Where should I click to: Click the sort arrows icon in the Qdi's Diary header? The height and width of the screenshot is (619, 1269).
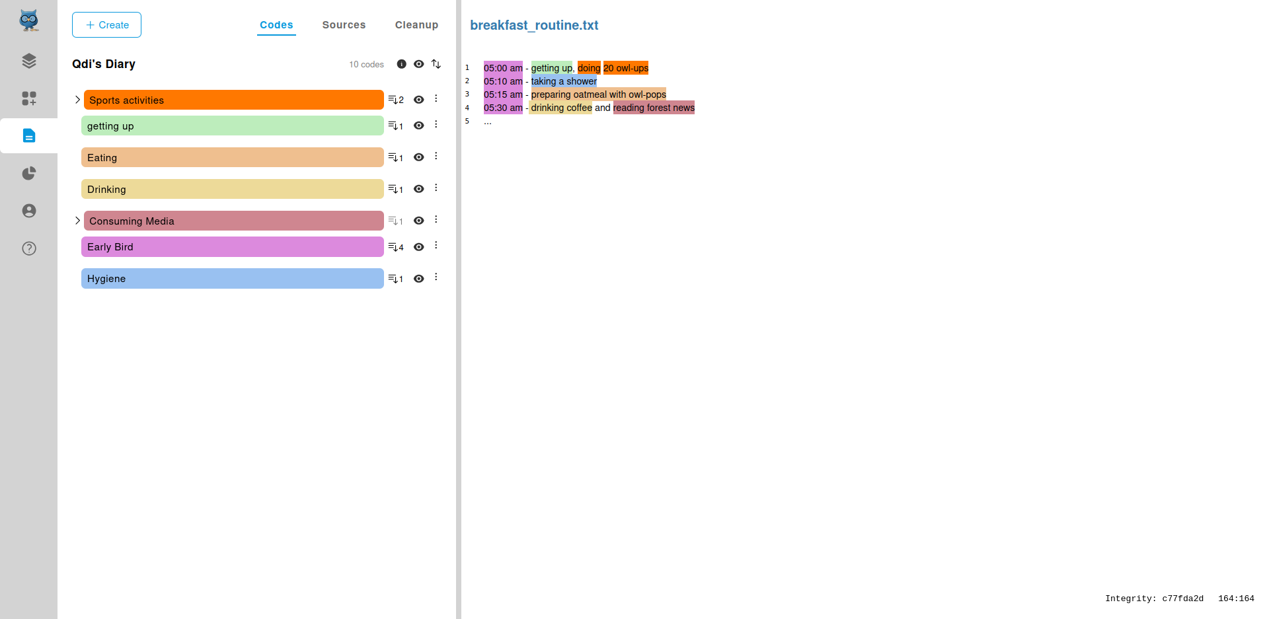(436, 64)
